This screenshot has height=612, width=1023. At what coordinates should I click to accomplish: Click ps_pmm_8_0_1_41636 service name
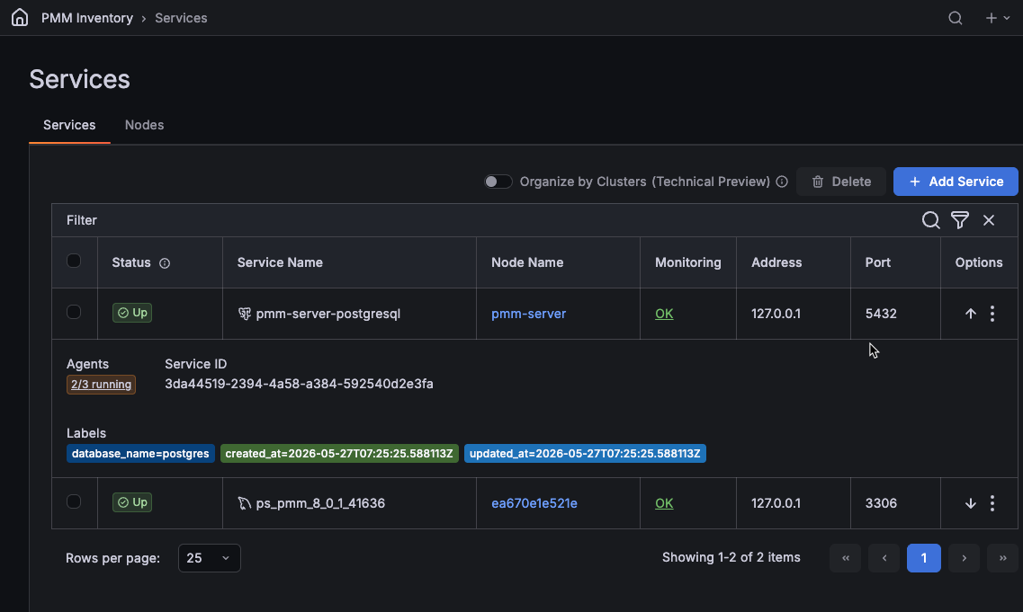320,504
